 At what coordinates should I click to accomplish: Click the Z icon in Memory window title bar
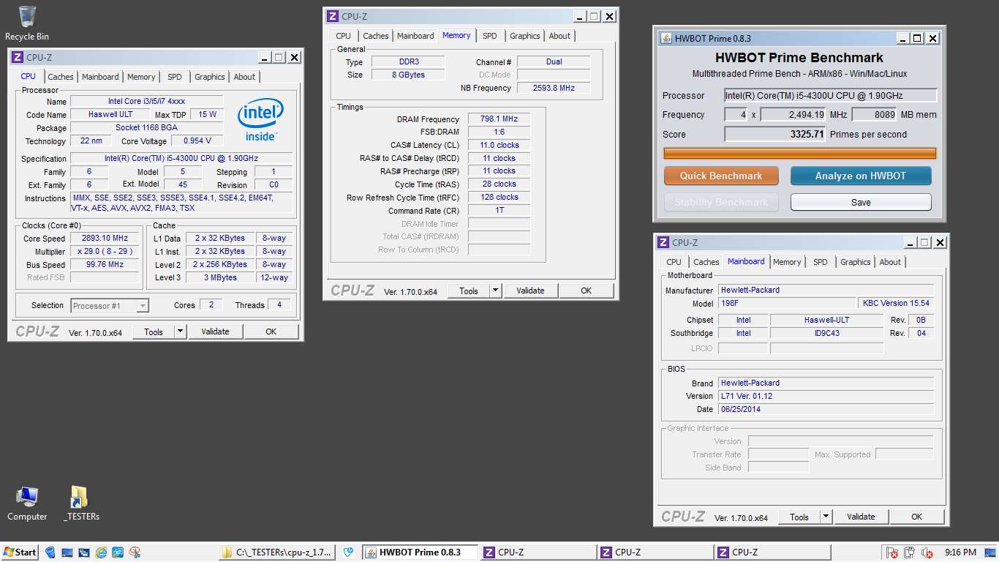tap(333, 16)
